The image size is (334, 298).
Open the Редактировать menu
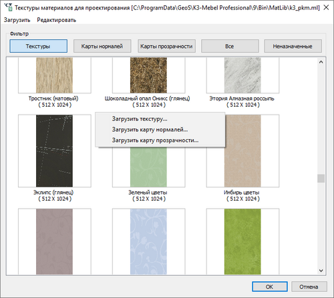tap(57, 20)
